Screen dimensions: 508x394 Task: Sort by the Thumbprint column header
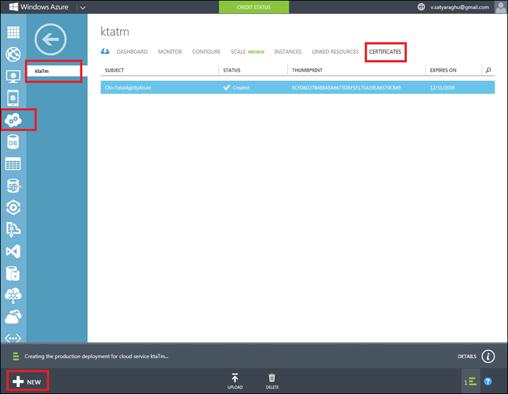307,70
